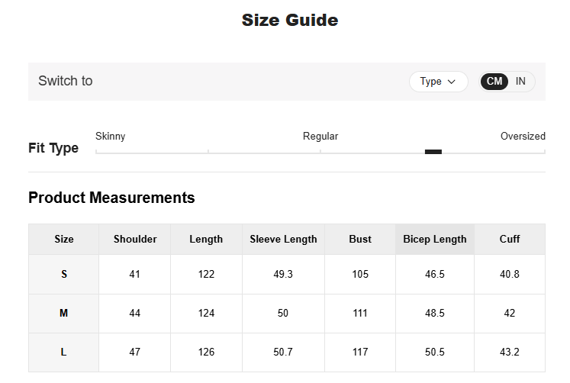Select the size S row label
570x383 pixels.
(x=64, y=274)
